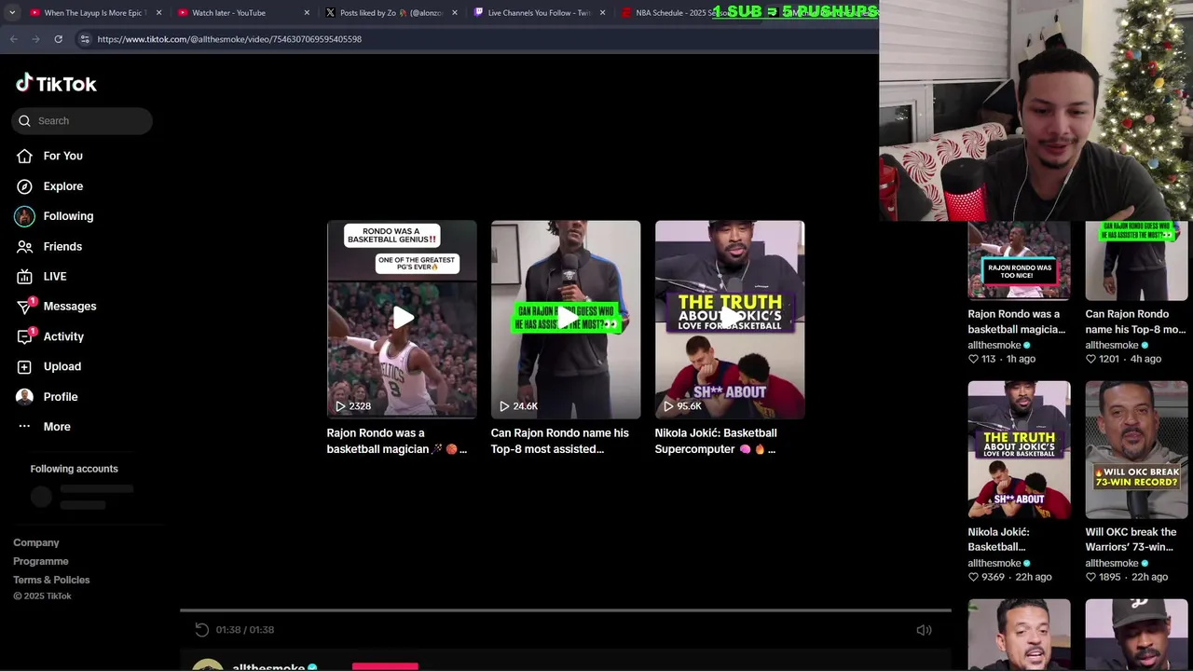Play the Rondo basketball genius video
Image resolution: width=1193 pixels, height=671 pixels.
tap(402, 319)
